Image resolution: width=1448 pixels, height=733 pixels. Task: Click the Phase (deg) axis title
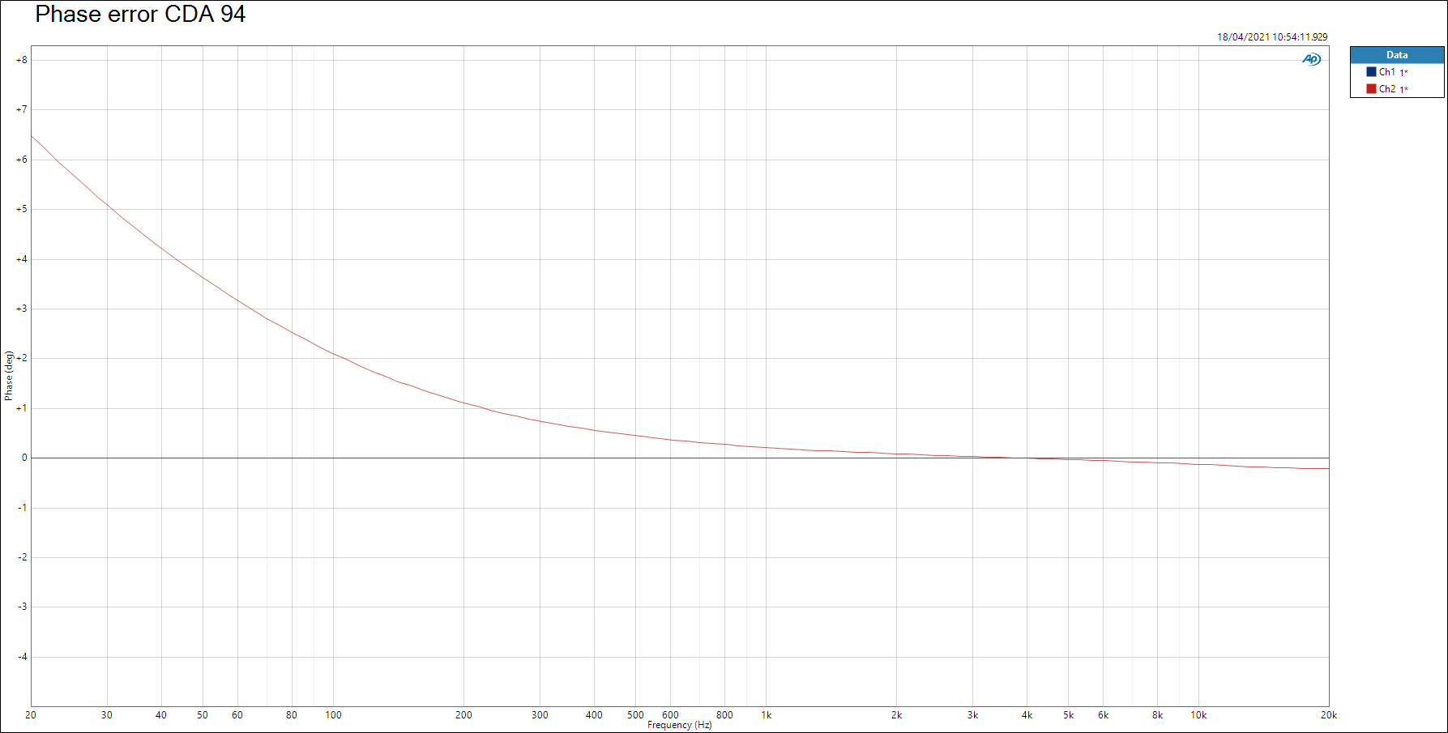(9, 376)
